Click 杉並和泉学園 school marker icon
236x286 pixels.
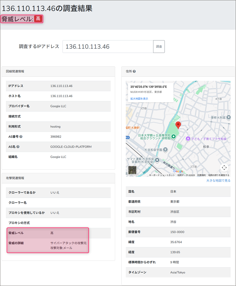[165, 150]
